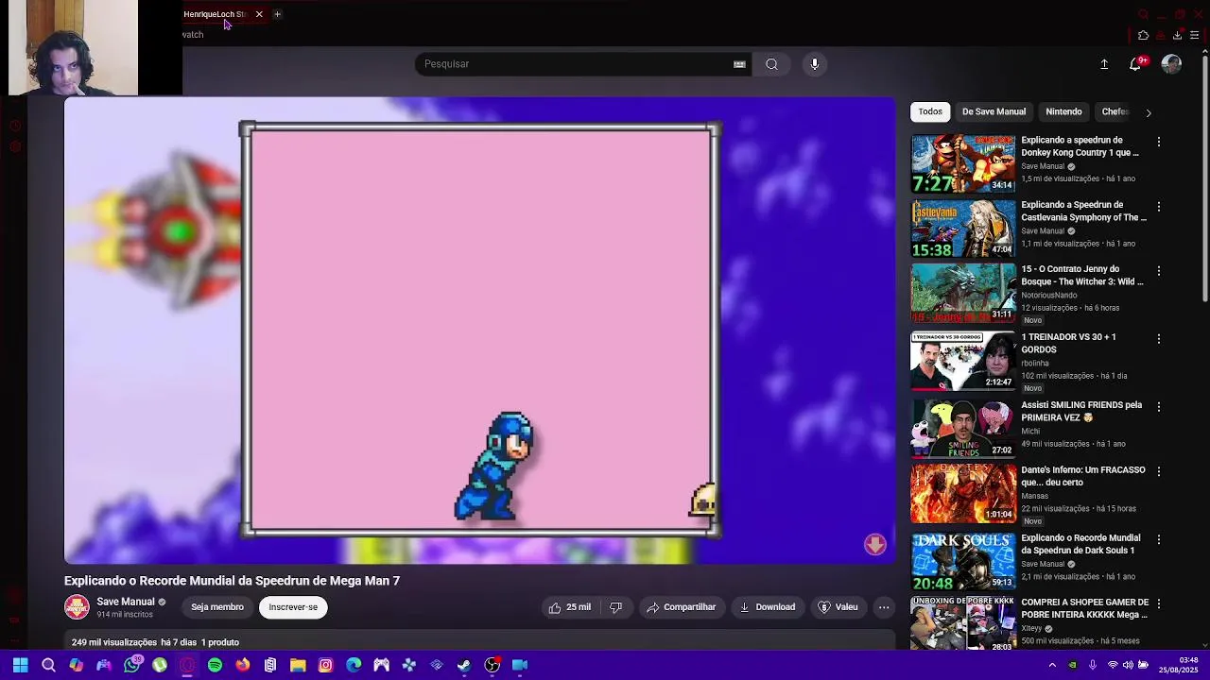
Task: Open the YouTube account avatar menu
Action: [1171, 64]
